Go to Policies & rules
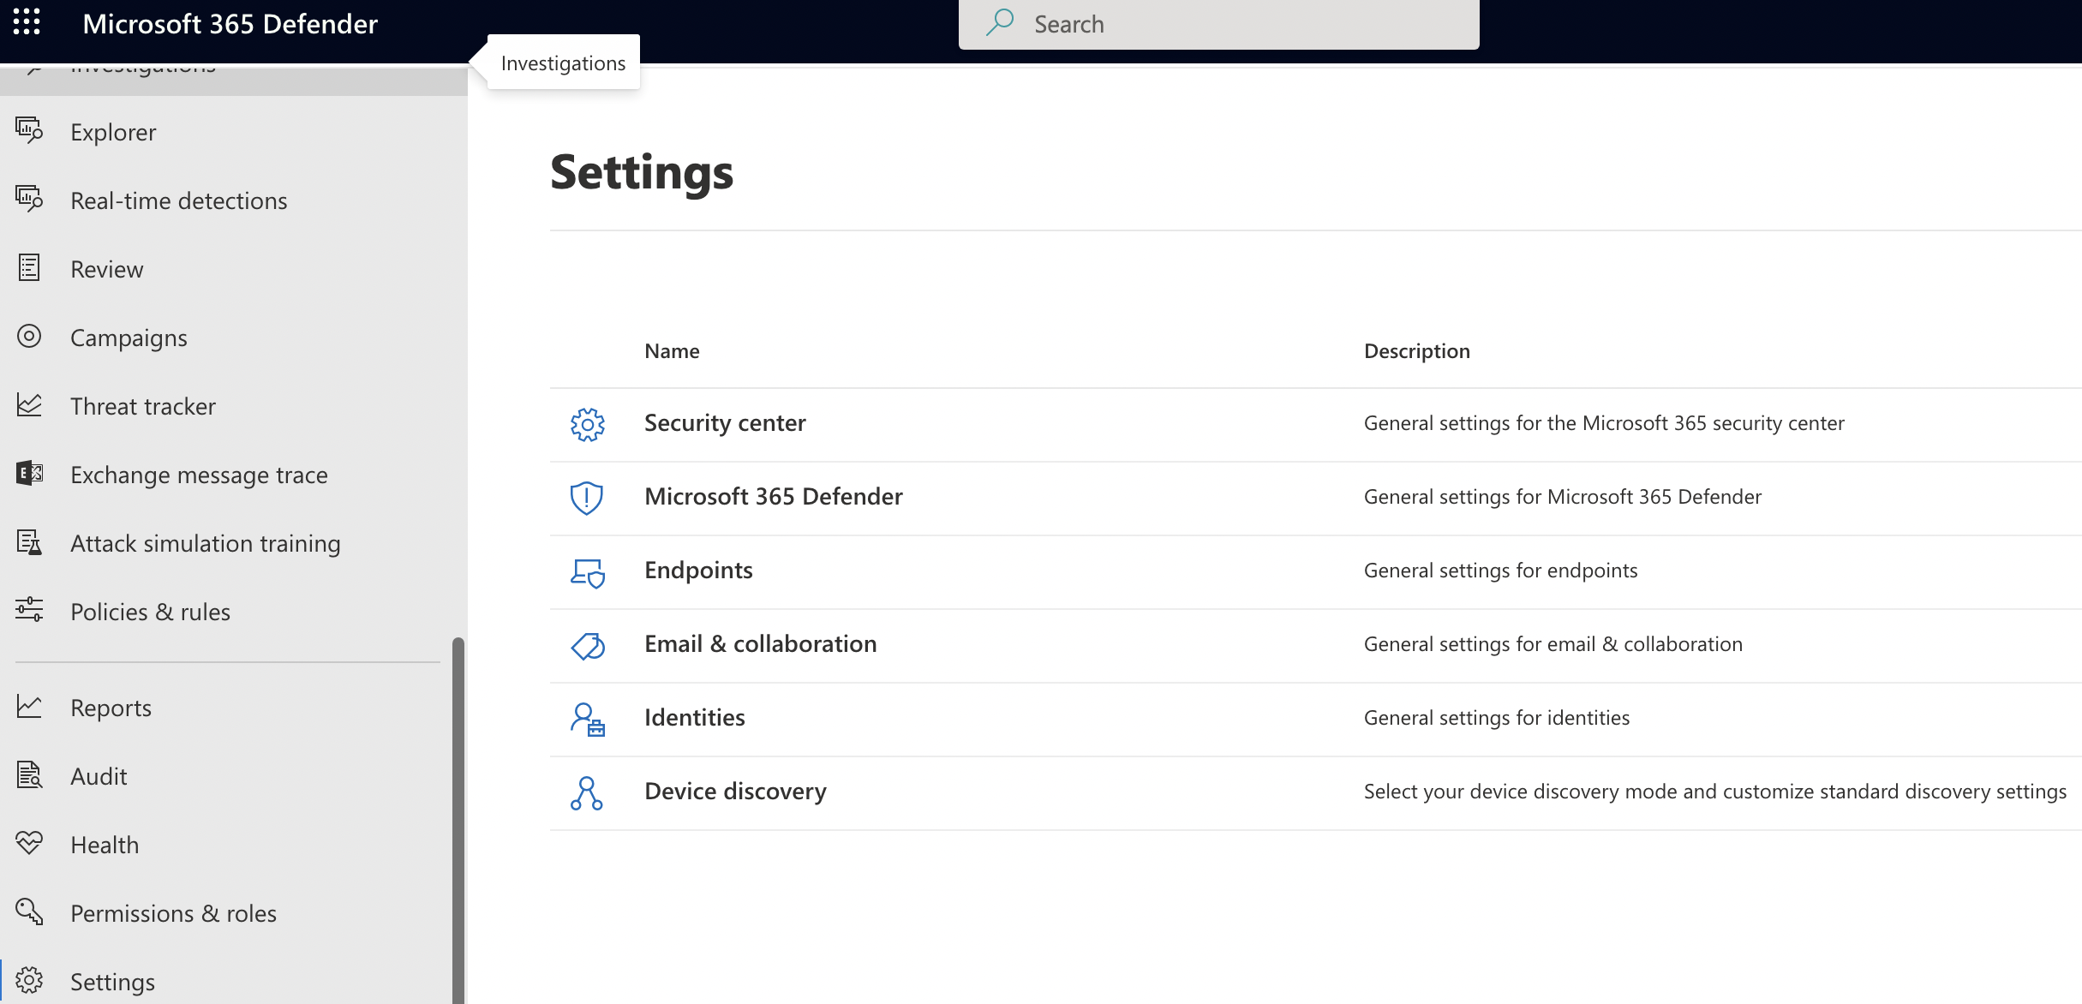 click(150, 612)
